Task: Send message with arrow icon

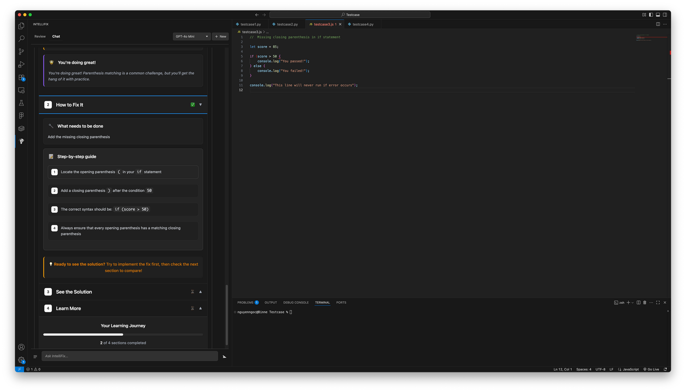Action: click(224, 357)
